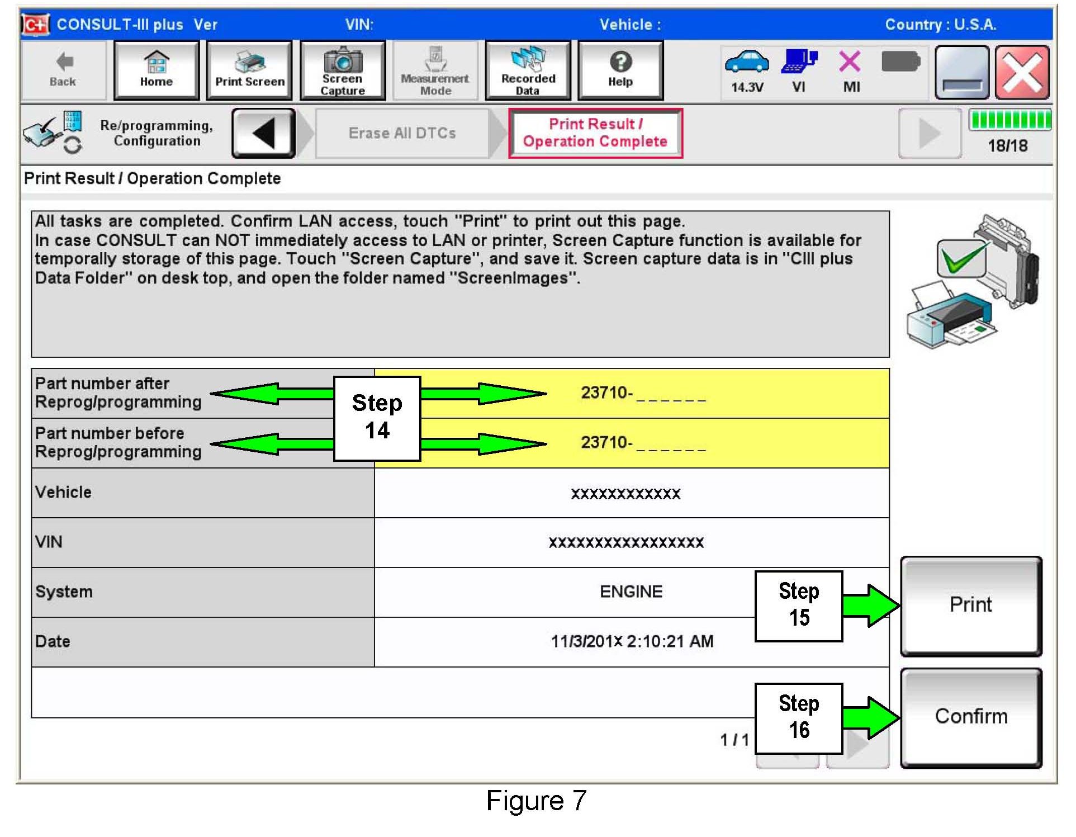Select Print Result / Operation Complete step

coord(595,133)
